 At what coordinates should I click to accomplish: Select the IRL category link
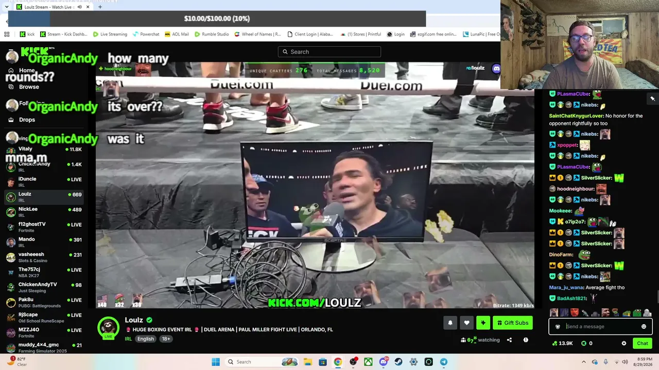tap(128, 339)
